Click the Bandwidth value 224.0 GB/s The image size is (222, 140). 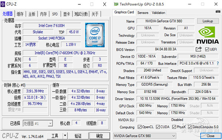point(203,92)
